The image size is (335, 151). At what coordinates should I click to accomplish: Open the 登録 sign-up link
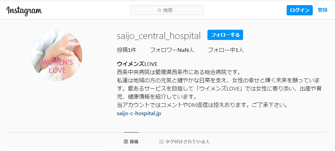point(322,10)
